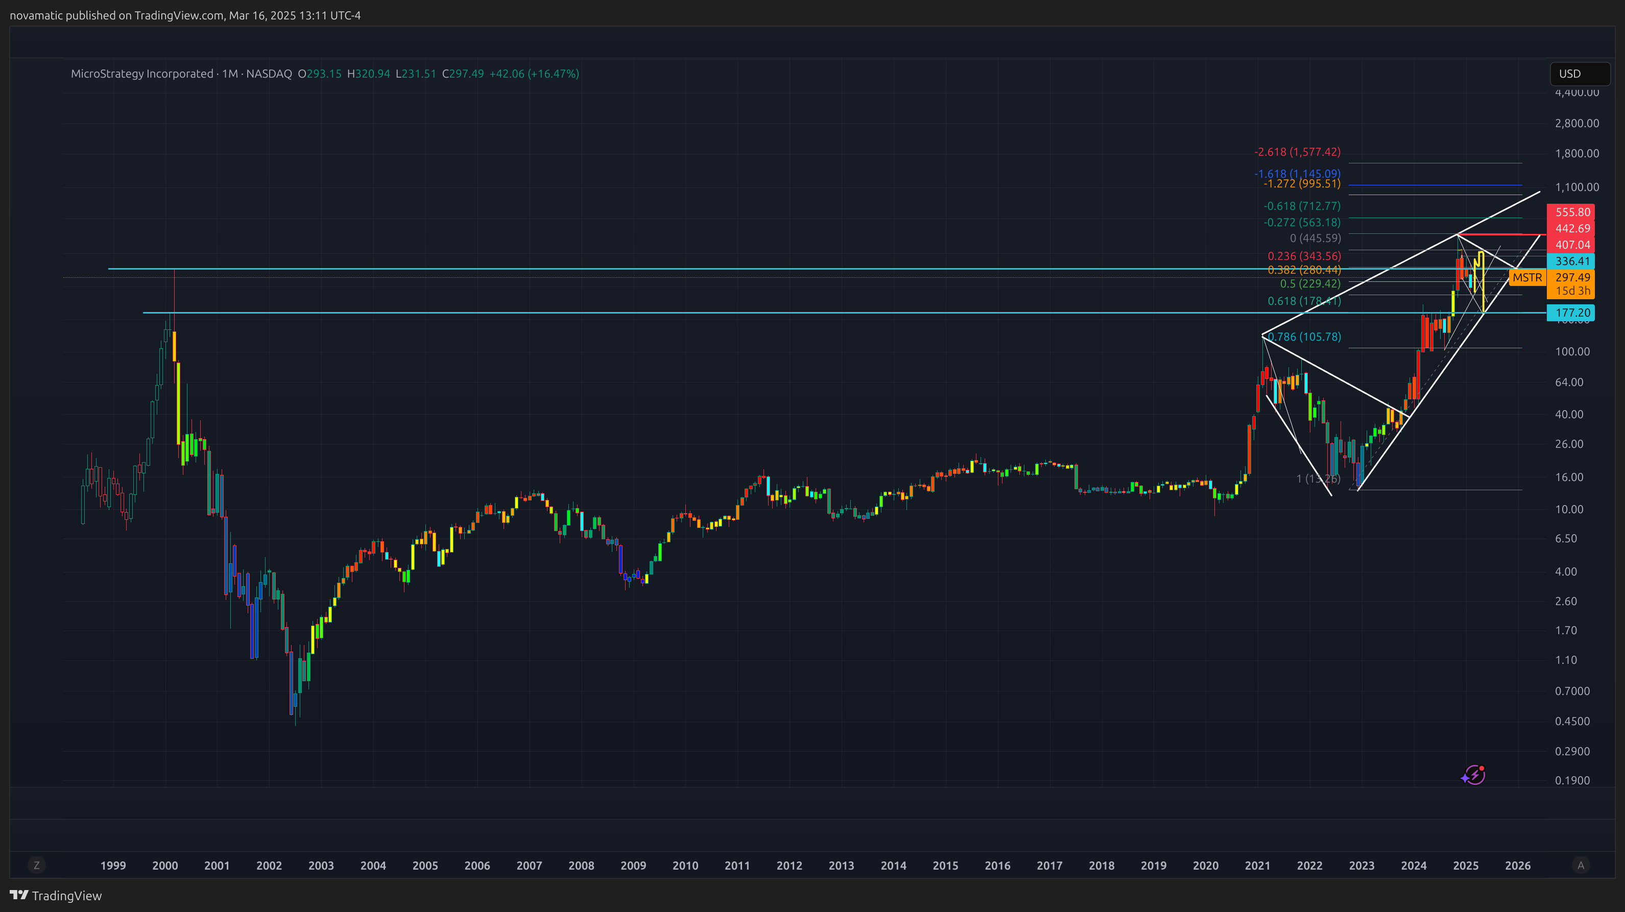Click 2024 on the time axis

(1414, 866)
